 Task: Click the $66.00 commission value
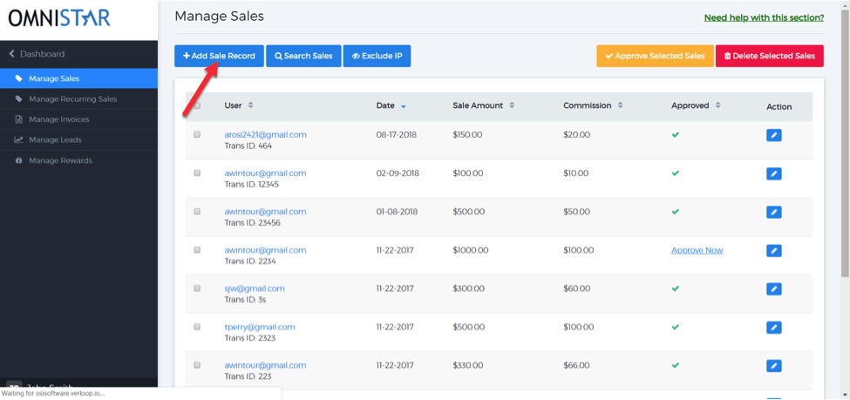point(576,366)
